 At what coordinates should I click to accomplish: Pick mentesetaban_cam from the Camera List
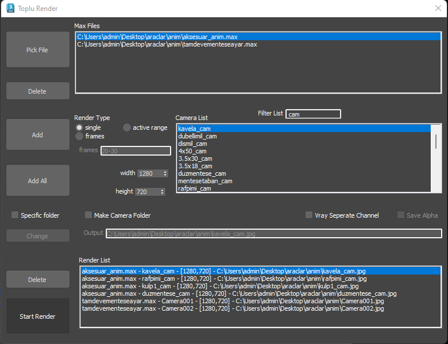[205, 181]
